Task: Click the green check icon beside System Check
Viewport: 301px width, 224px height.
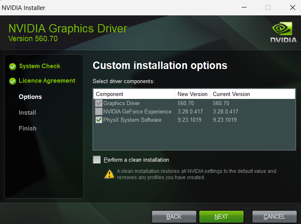Action: coord(12,66)
